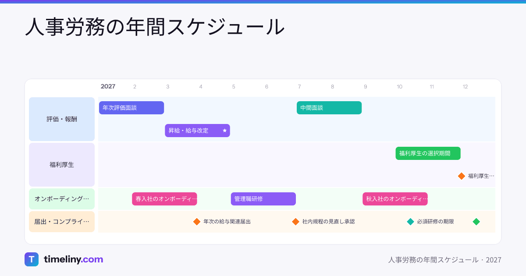Click the truncated 福利厚生… milestone label

click(x=481, y=176)
